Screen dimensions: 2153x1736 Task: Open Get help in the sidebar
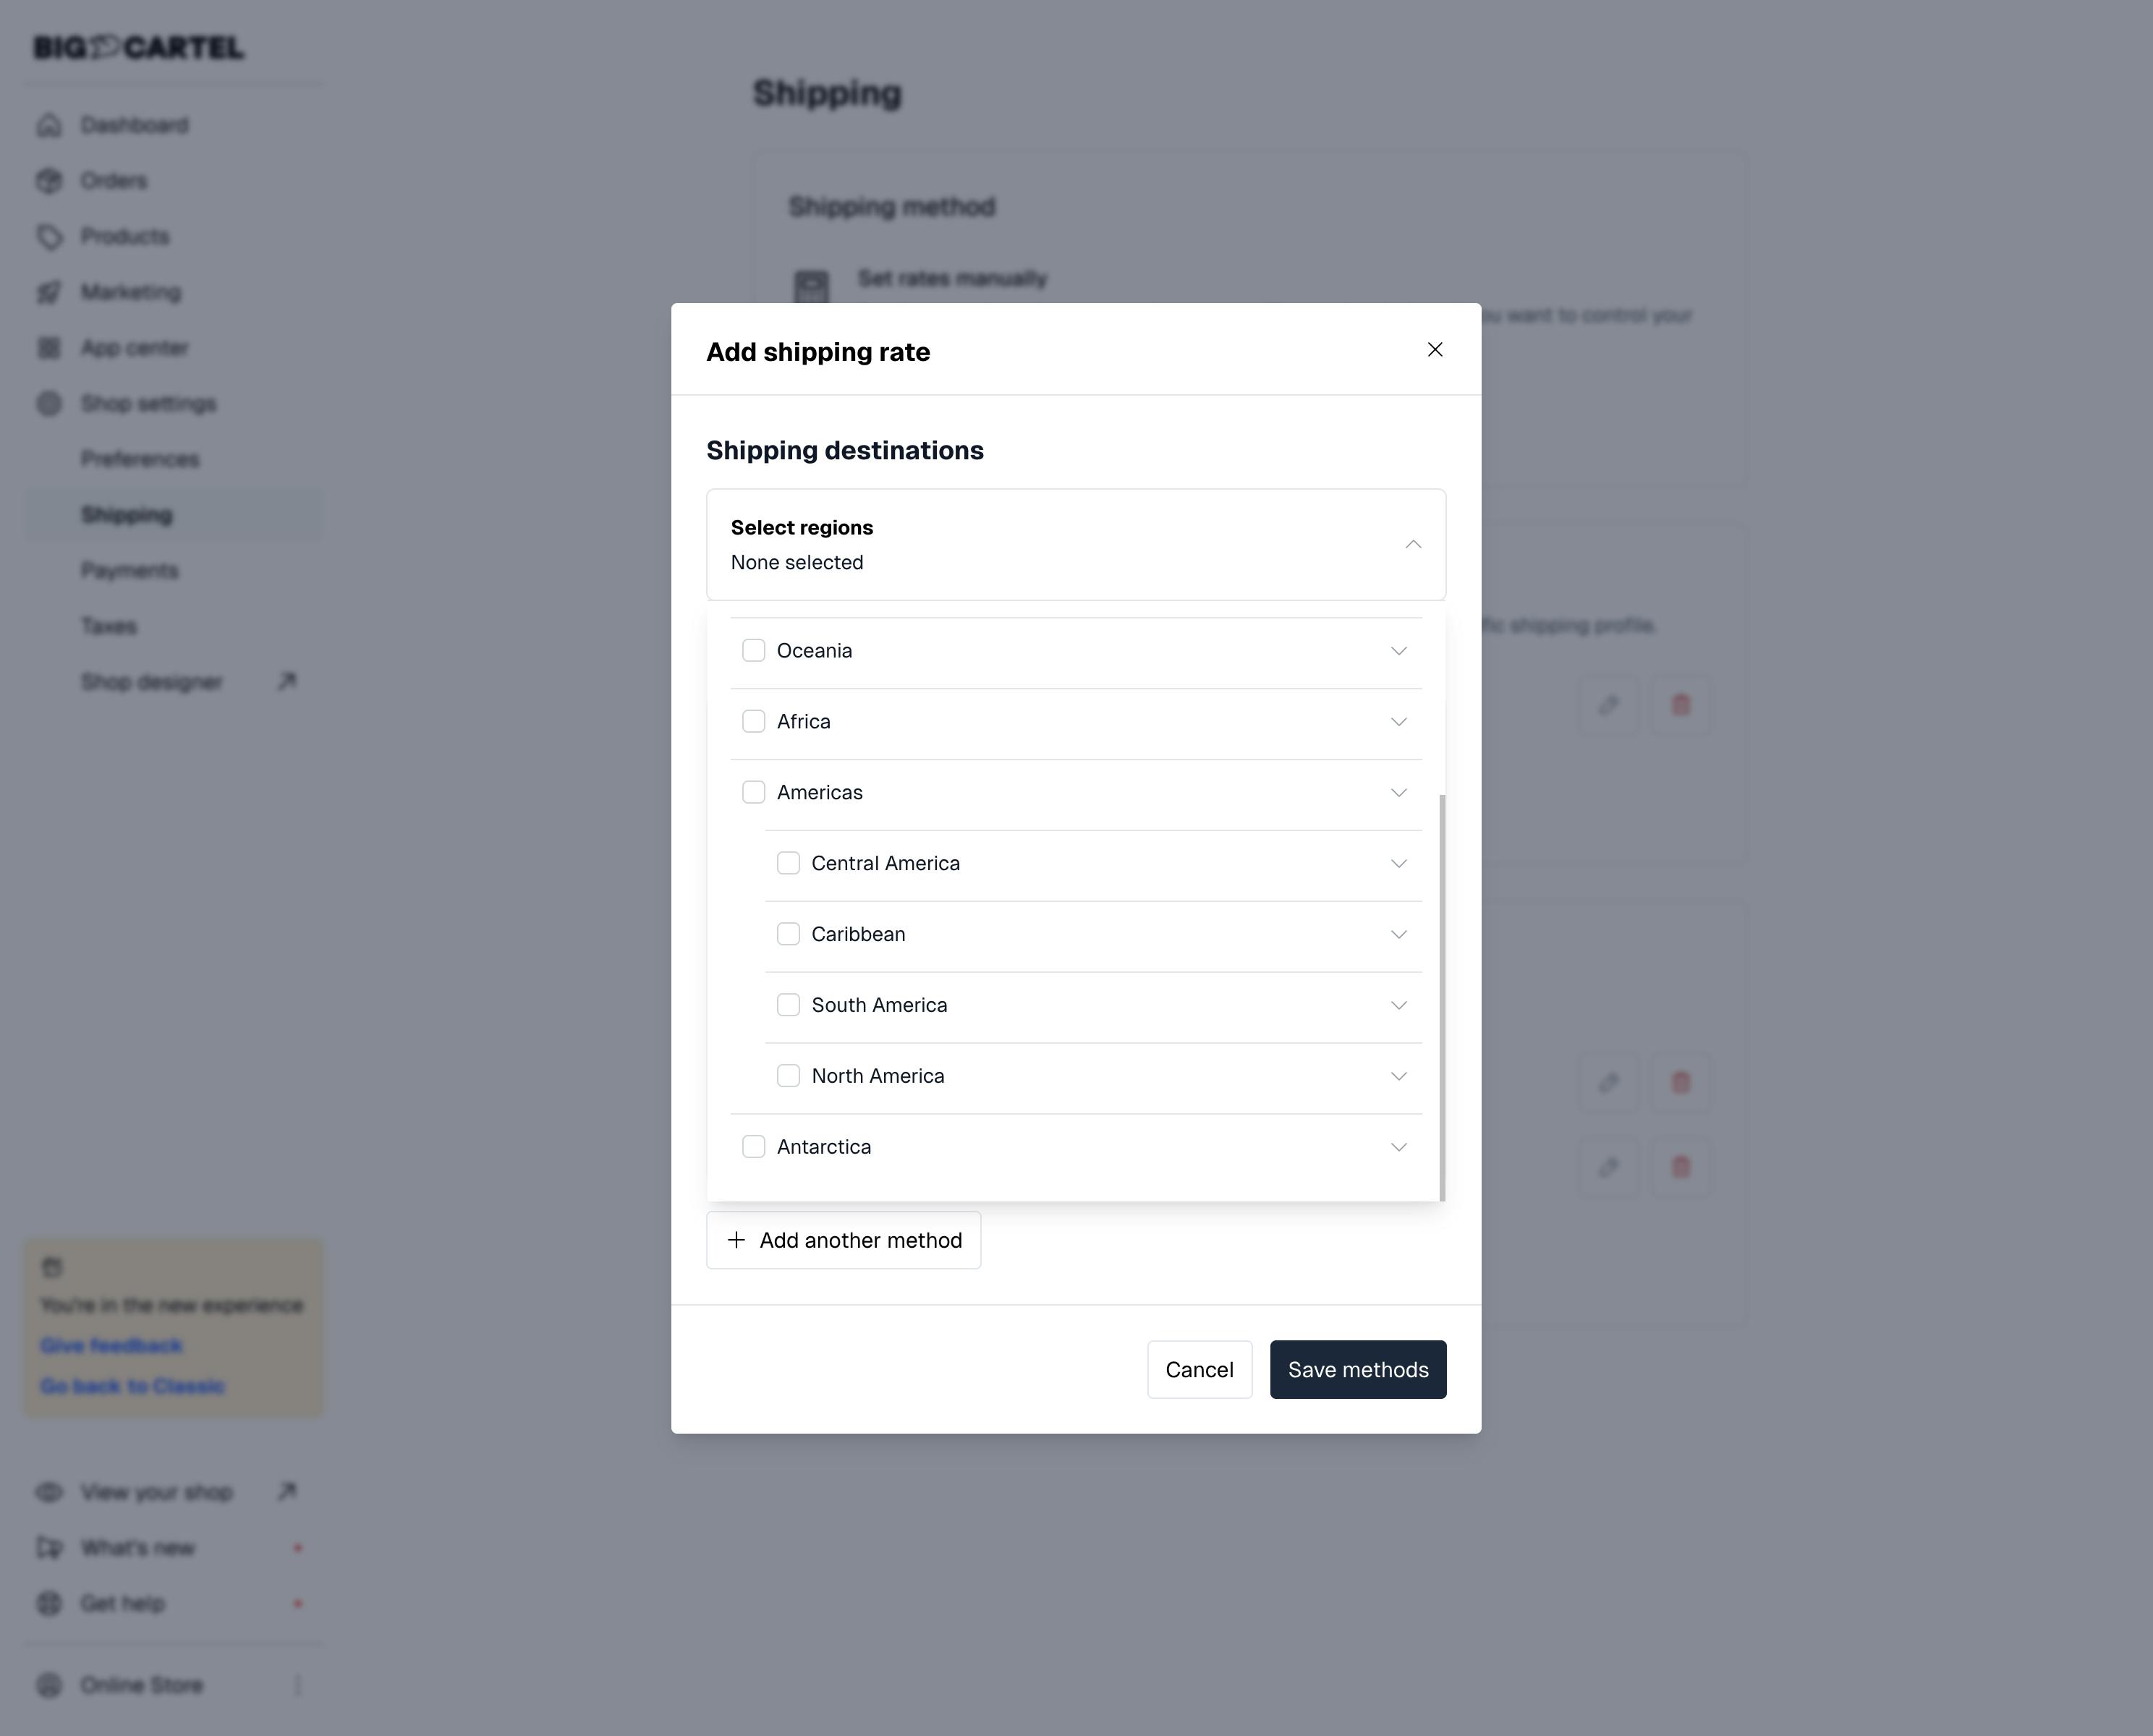(122, 1604)
